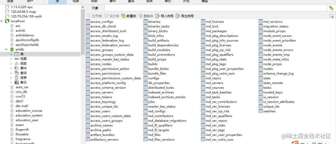Select the dts-mall database in tree
336x144 pixels.
pyautogui.click(x=22, y=106)
